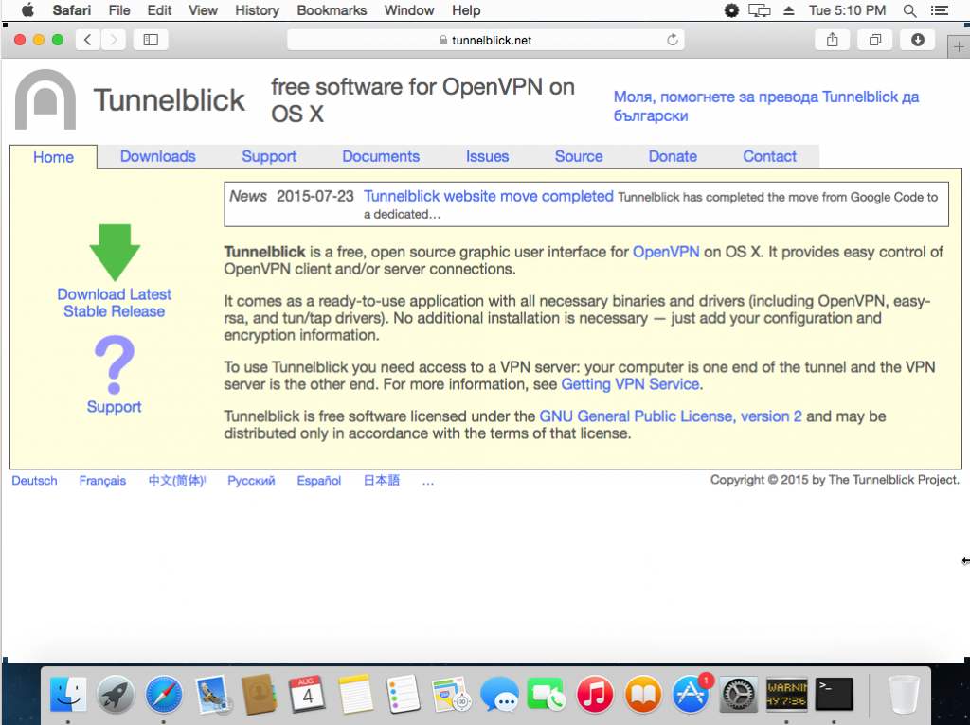
Task: Open the Trash in the Dock
Action: click(904, 694)
